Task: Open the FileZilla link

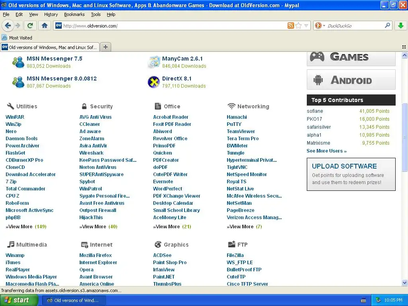Action: pyautogui.click(x=235, y=255)
